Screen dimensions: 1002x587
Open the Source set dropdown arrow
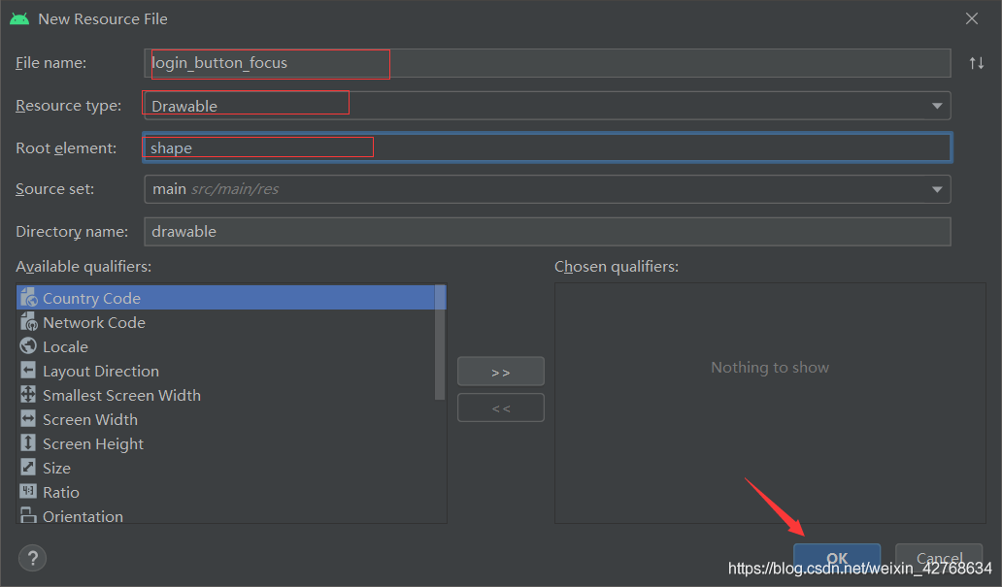click(936, 189)
